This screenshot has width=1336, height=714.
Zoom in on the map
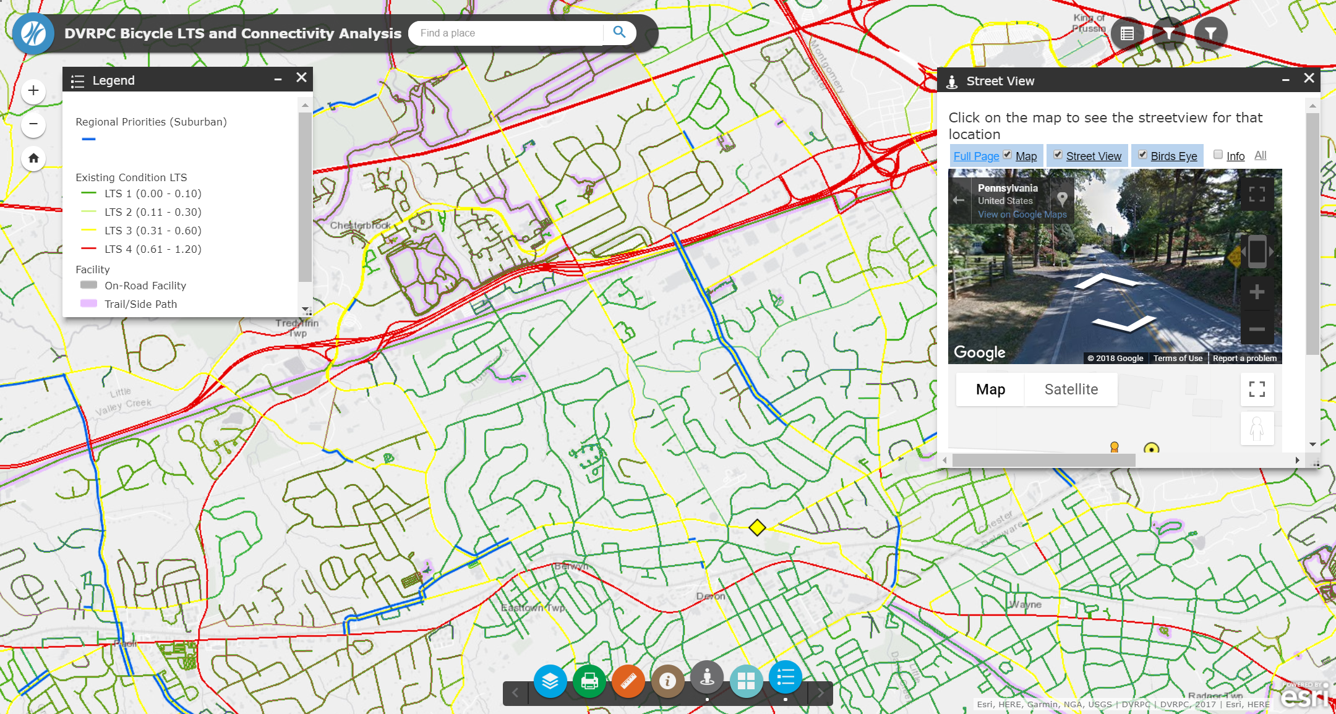[33, 91]
